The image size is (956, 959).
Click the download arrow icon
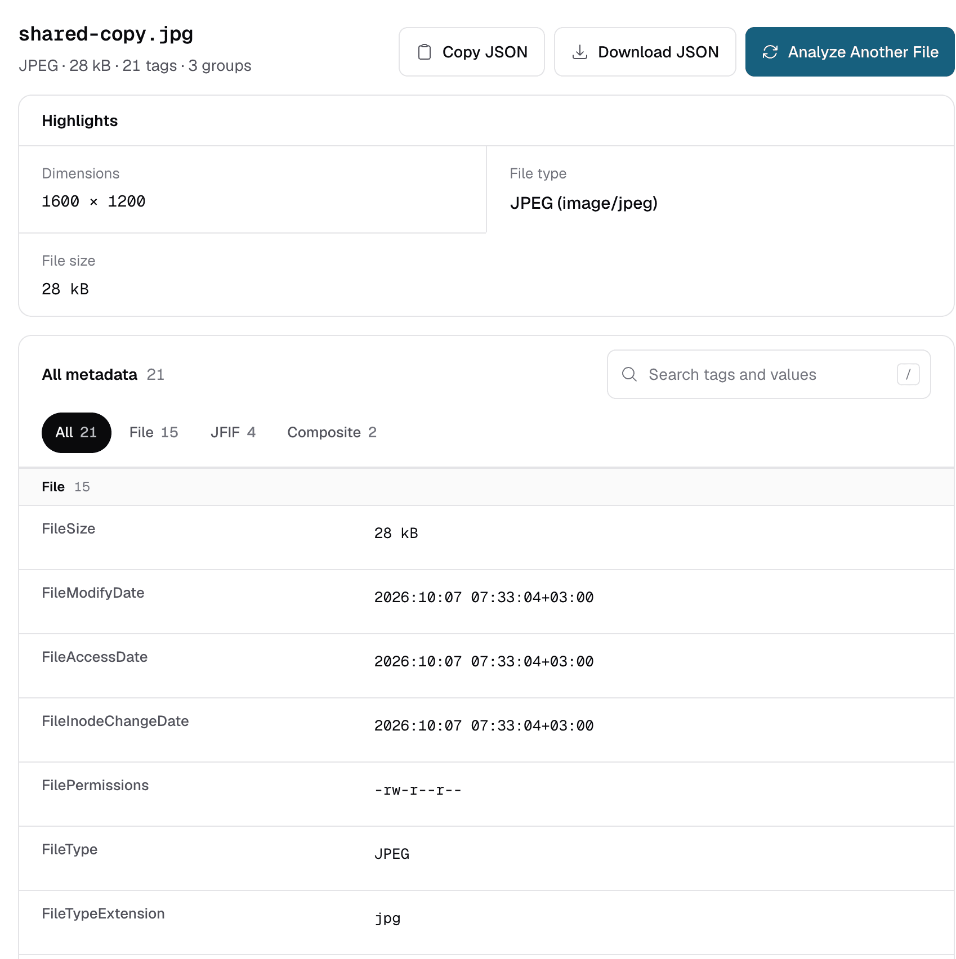580,52
